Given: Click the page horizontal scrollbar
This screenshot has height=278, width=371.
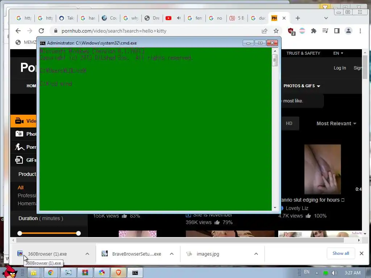Looking at the screenshot, I should [x=180, y=240].
